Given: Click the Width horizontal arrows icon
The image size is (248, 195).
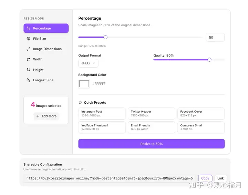Looking at the screenshot, I should tap(28, 59).
